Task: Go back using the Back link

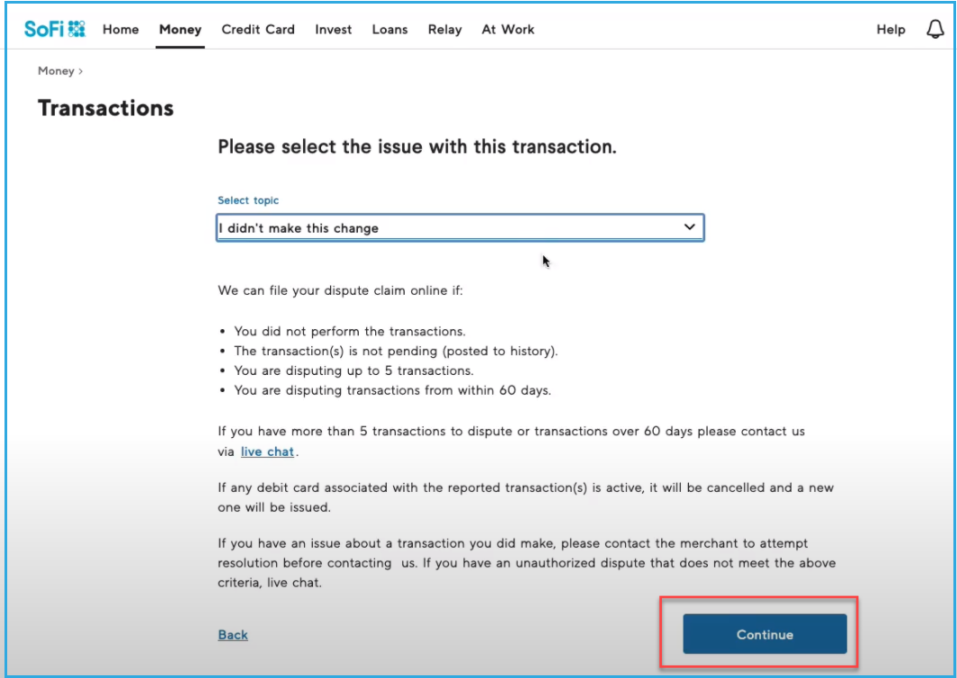Action: point(233,635)
